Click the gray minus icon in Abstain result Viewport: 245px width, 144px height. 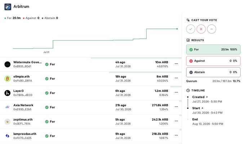(191, 73)
